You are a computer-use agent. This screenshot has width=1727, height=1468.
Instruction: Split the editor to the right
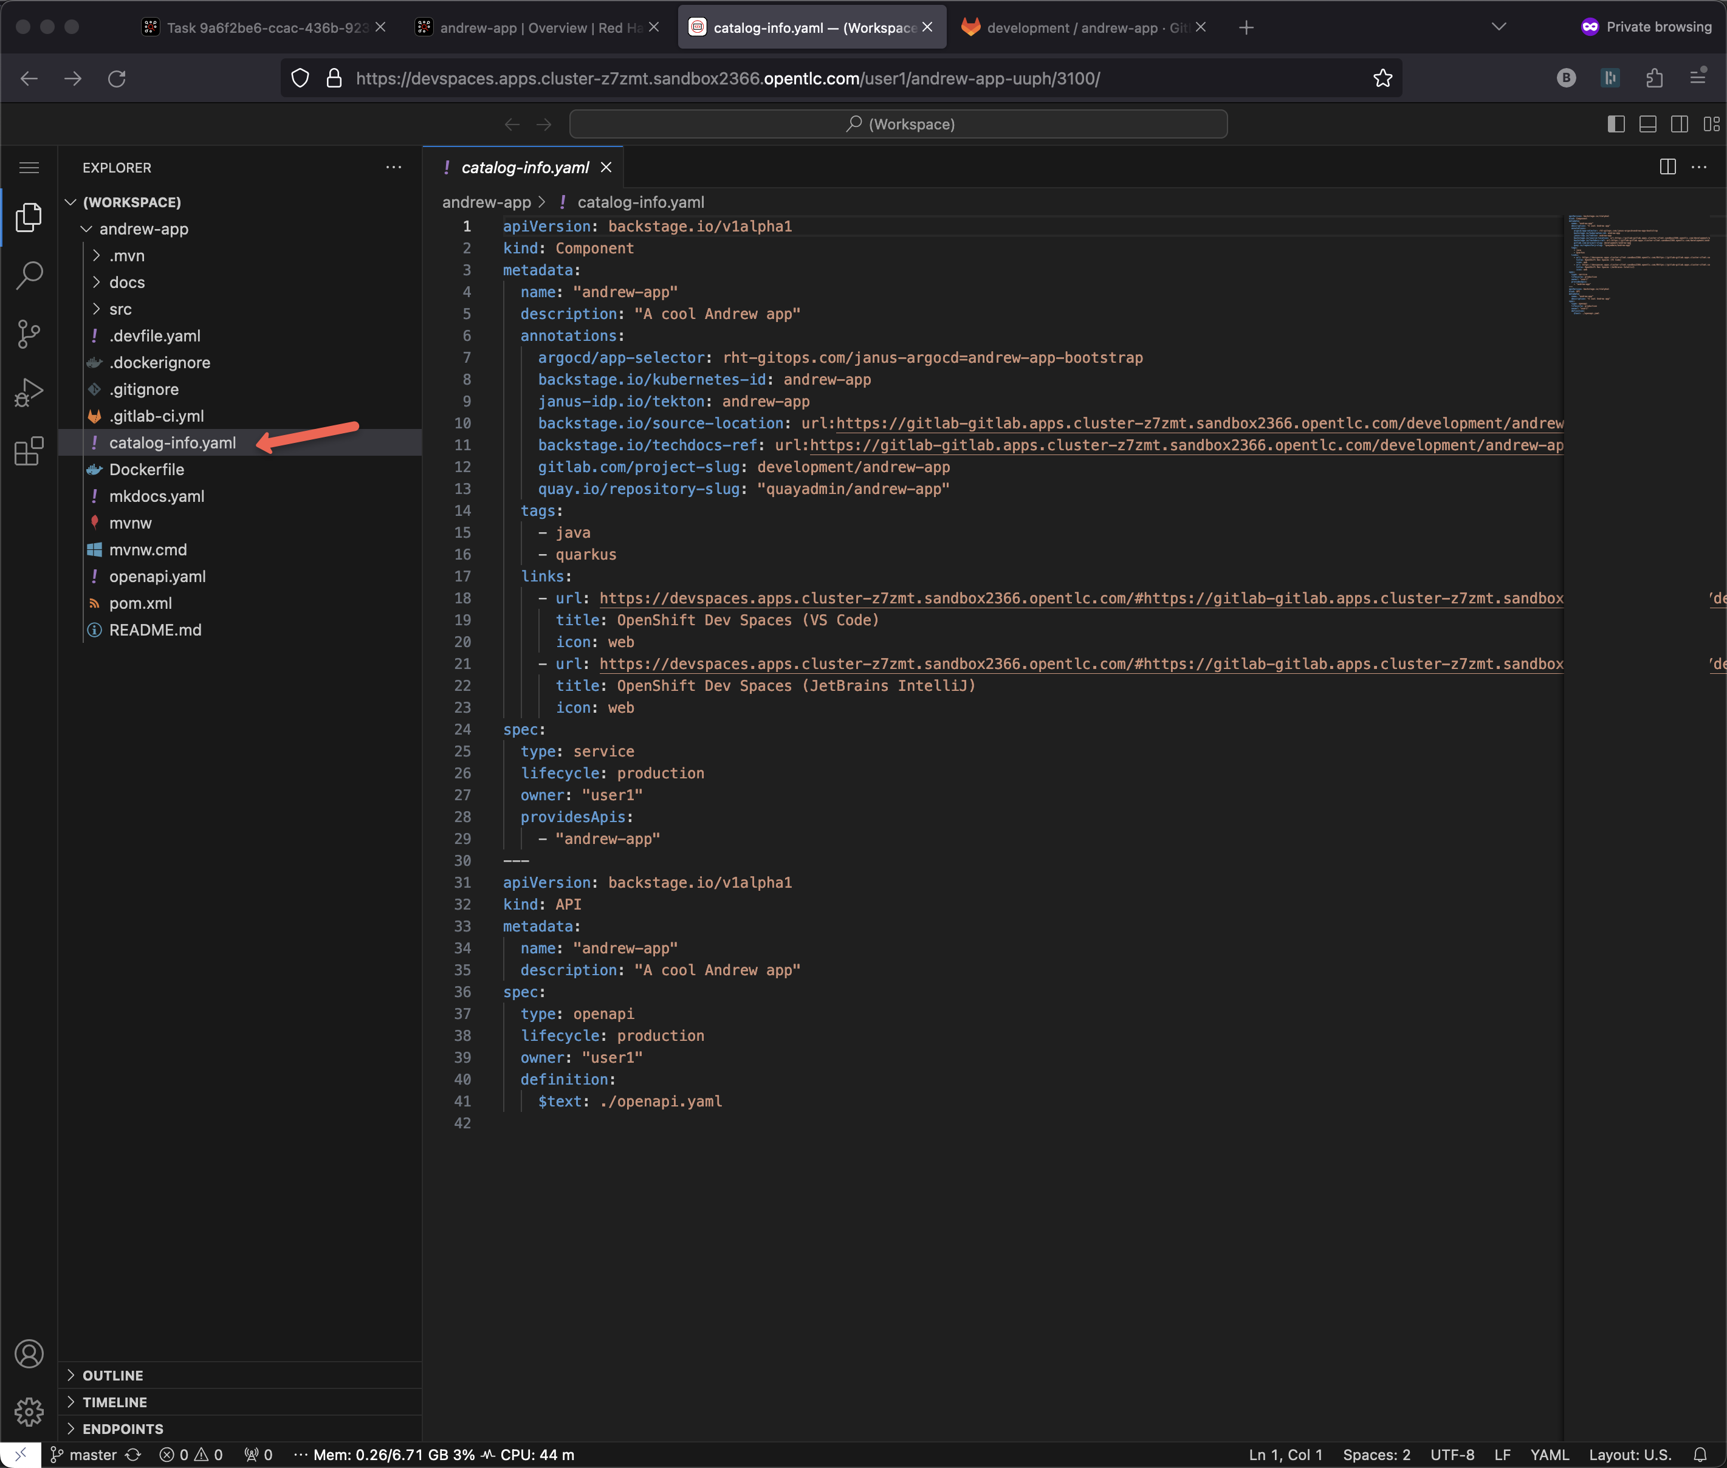(x=1667, y=167)
